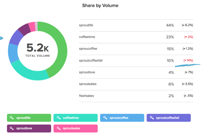Toggle the pink sproutsales keyword tag
This screenshot has height=140, width=206.
[76, 128]
